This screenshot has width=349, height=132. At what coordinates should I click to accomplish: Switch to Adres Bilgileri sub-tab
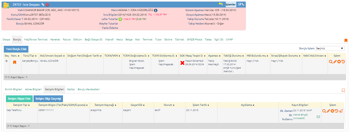click(x=33, y=89)
